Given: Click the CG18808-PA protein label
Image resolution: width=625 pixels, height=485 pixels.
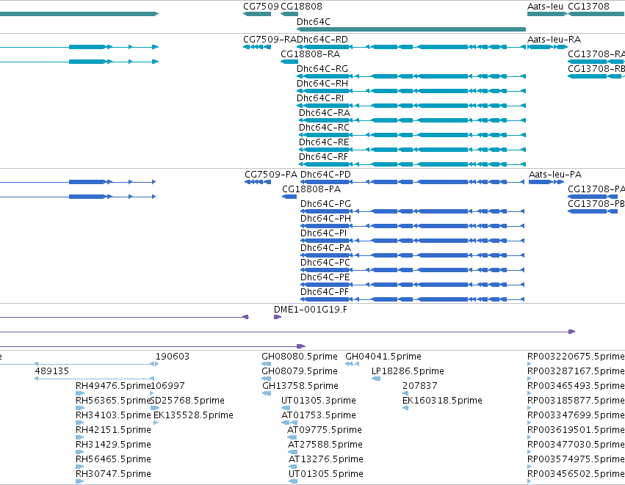Looking at the screenshot, I should (x=311, y=189).
